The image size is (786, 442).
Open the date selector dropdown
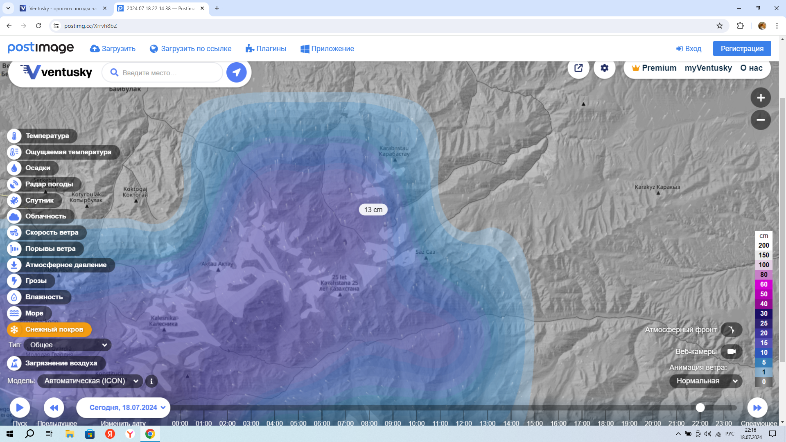123,408
